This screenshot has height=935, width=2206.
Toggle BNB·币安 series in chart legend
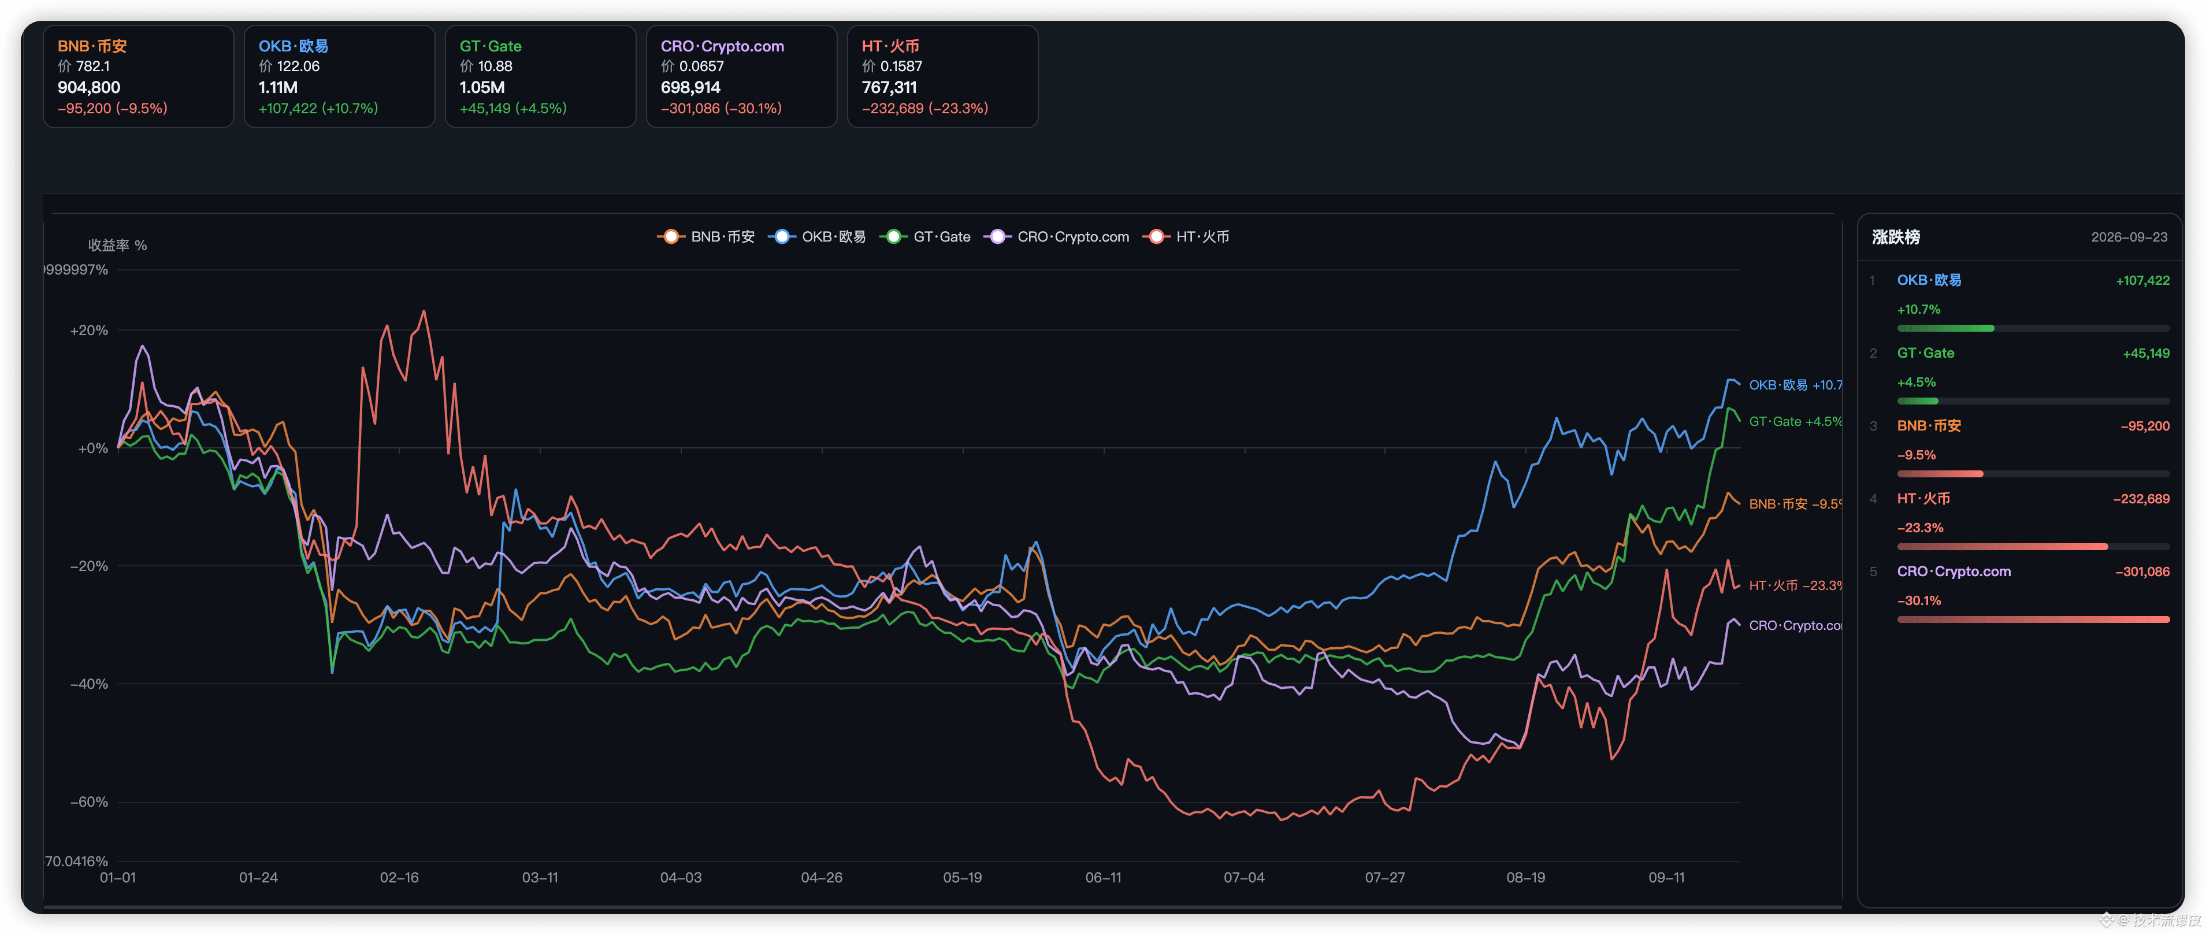[705, 237]
